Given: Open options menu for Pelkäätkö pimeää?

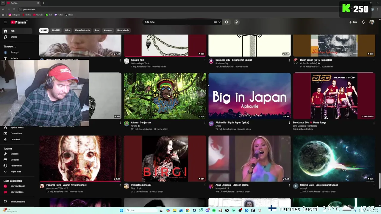Looking at the screenshot, I should (x=205, y=185).
